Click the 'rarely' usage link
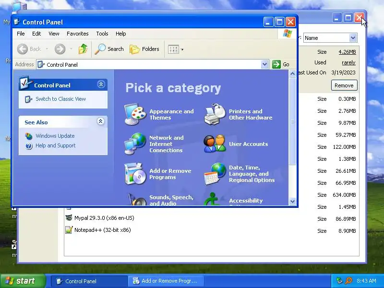 [x=348, y=62]
